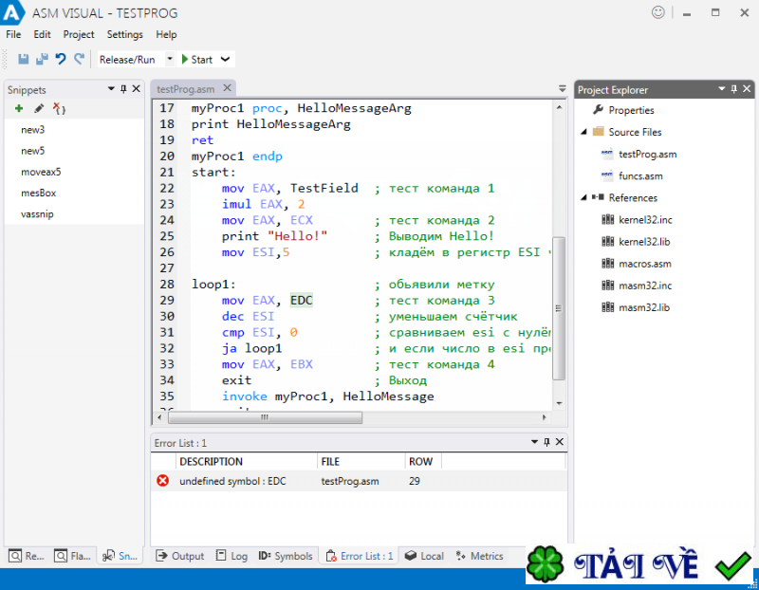759x590 pixels.
Task: Click the smiley feedback icon
Action: pyautogui.click(x=658, y=12)
